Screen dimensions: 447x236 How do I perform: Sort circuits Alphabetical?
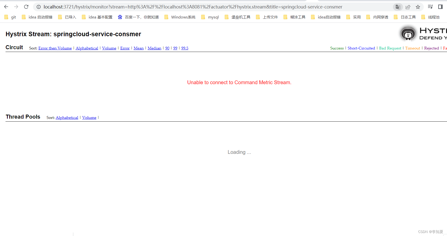(x=87, y=48)
